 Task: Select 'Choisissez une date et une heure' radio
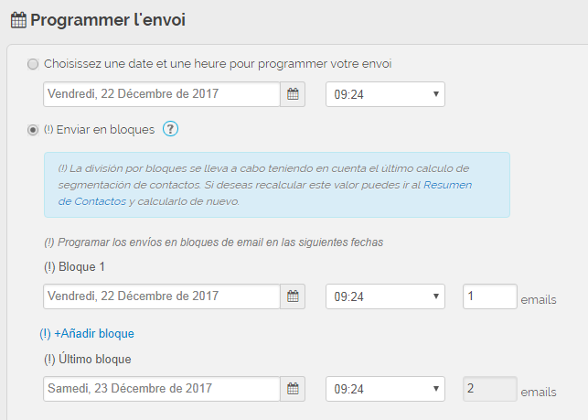pos(34,64)
